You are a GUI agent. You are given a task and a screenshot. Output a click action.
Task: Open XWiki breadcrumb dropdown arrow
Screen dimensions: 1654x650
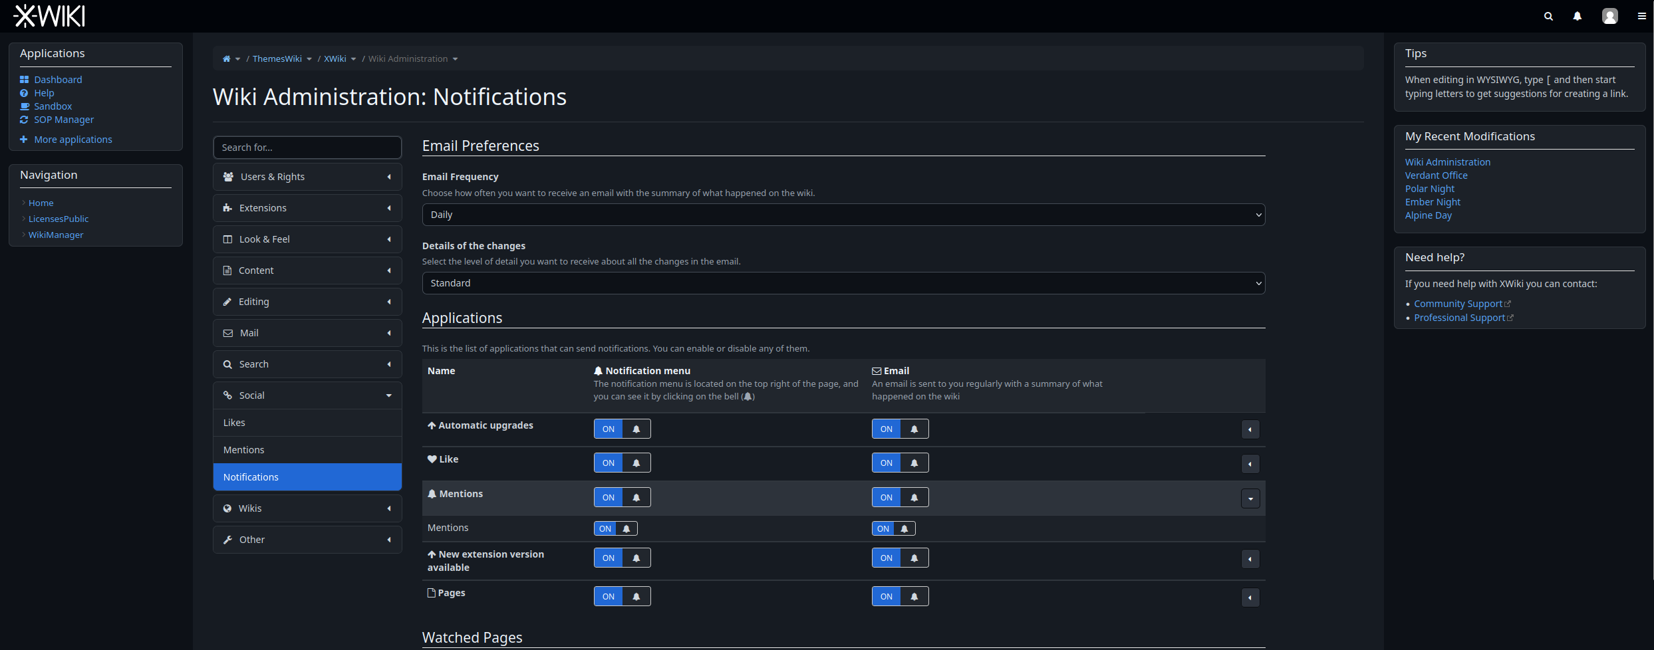[353, 59]
